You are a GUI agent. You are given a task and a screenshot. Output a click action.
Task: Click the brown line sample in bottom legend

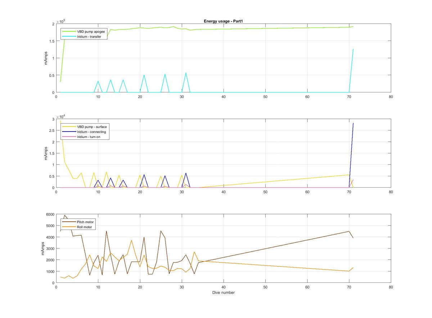69,222
